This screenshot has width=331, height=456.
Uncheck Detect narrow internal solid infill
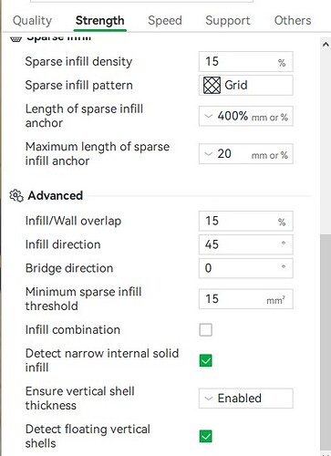206,360
